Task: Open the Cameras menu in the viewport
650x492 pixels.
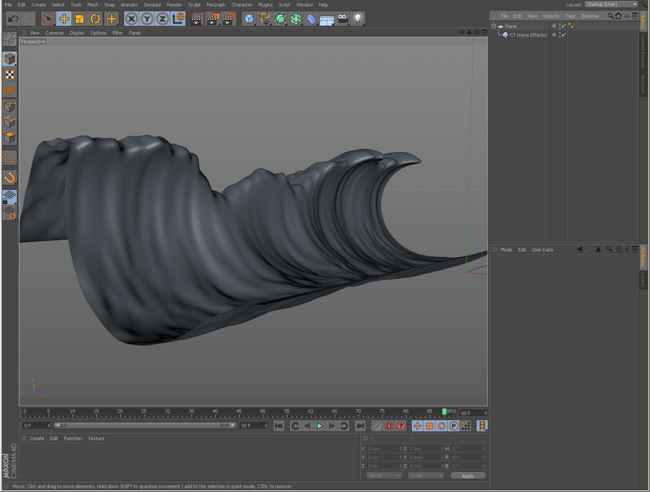Action: coord(54,32)
